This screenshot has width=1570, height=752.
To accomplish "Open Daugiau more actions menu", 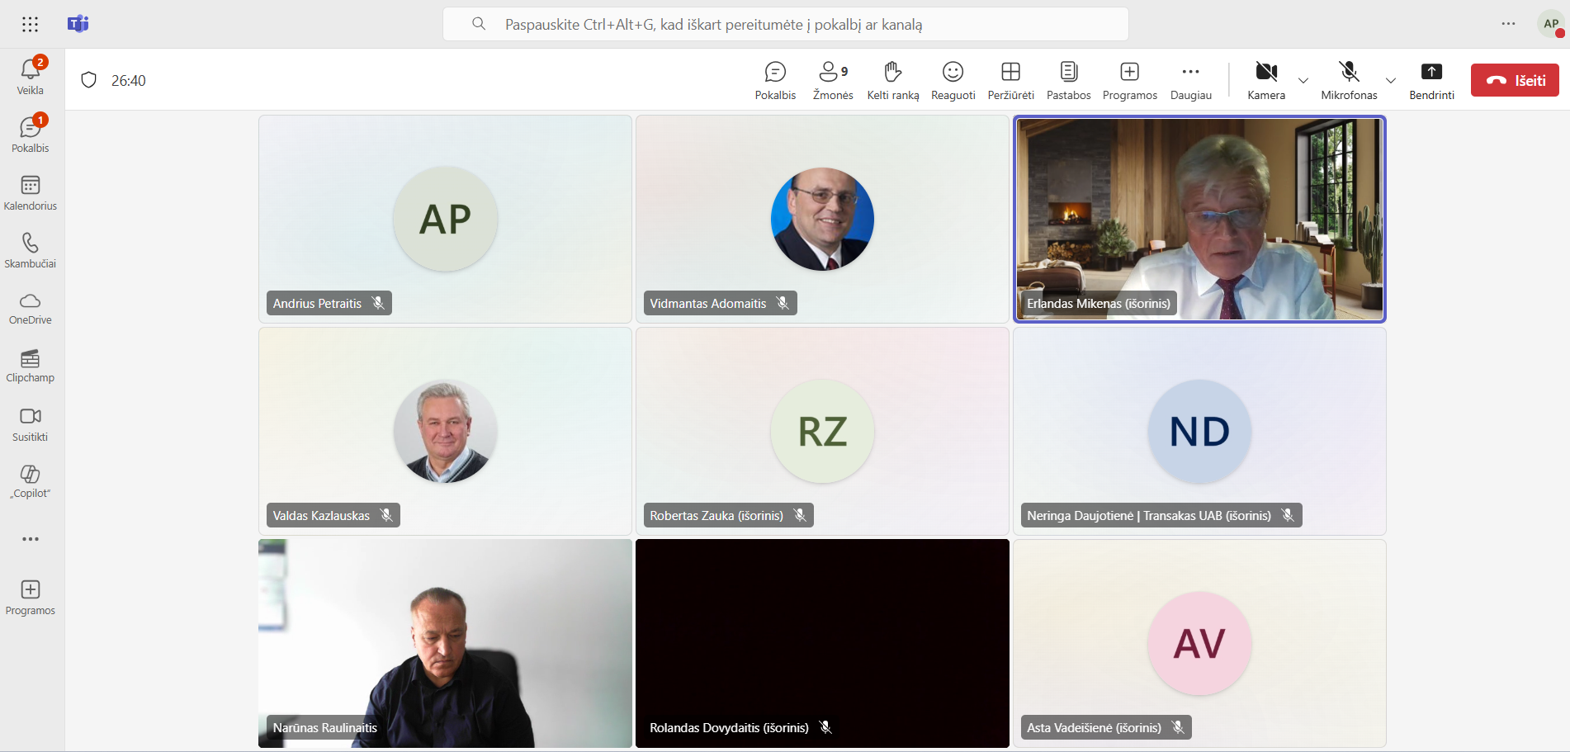I will (x=1190, y=81).
